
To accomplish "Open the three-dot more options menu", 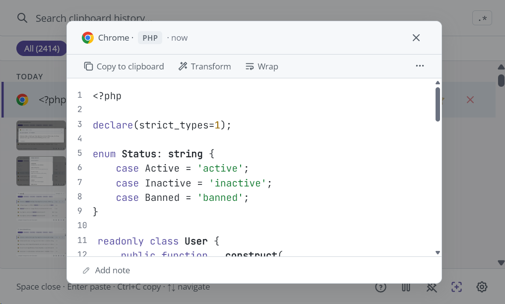I will pos(420,66).
